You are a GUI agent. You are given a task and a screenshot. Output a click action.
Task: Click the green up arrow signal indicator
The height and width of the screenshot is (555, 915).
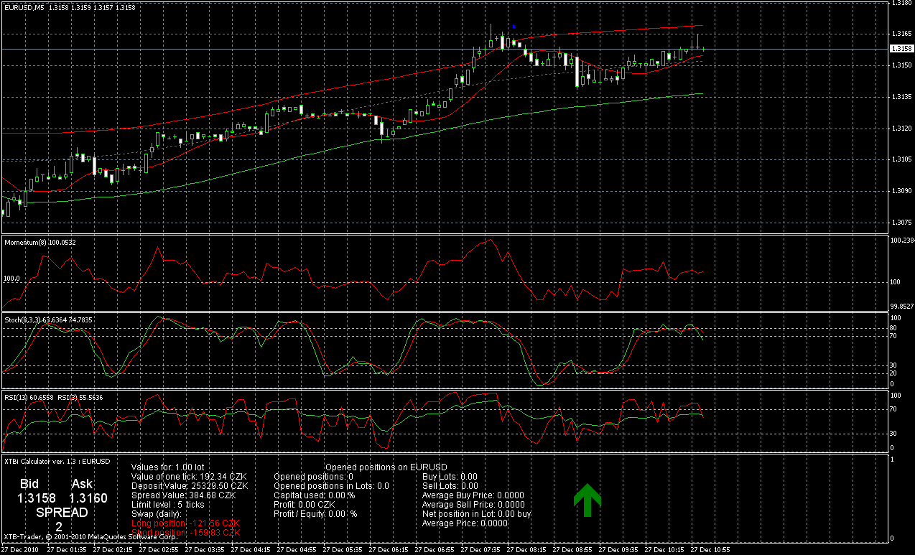click(x=587, y=500)
